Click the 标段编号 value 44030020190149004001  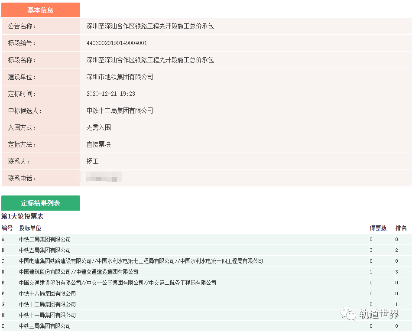coord(117,43)
